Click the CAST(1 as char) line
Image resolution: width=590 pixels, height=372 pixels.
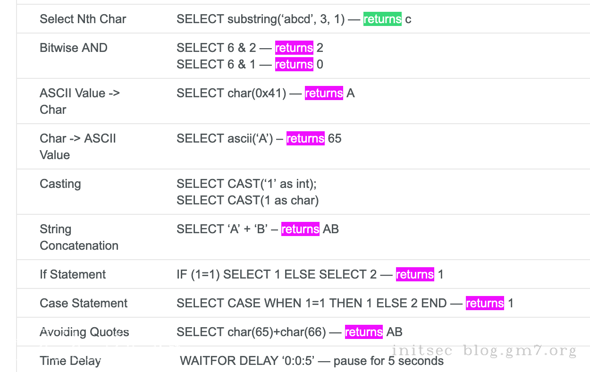click(247, 201)
